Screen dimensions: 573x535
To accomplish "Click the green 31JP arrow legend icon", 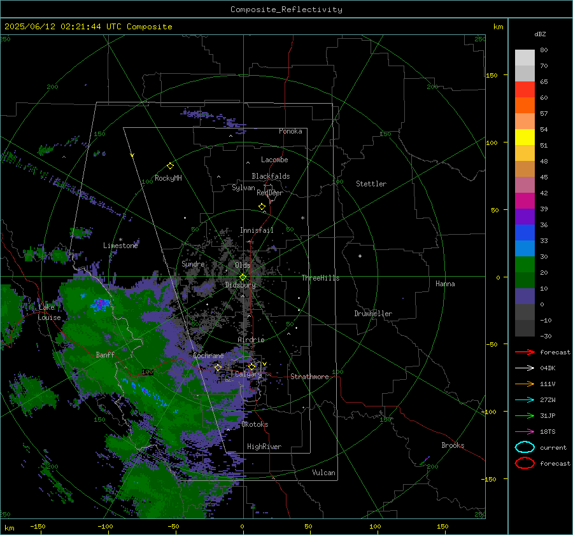I will point(525,415).
